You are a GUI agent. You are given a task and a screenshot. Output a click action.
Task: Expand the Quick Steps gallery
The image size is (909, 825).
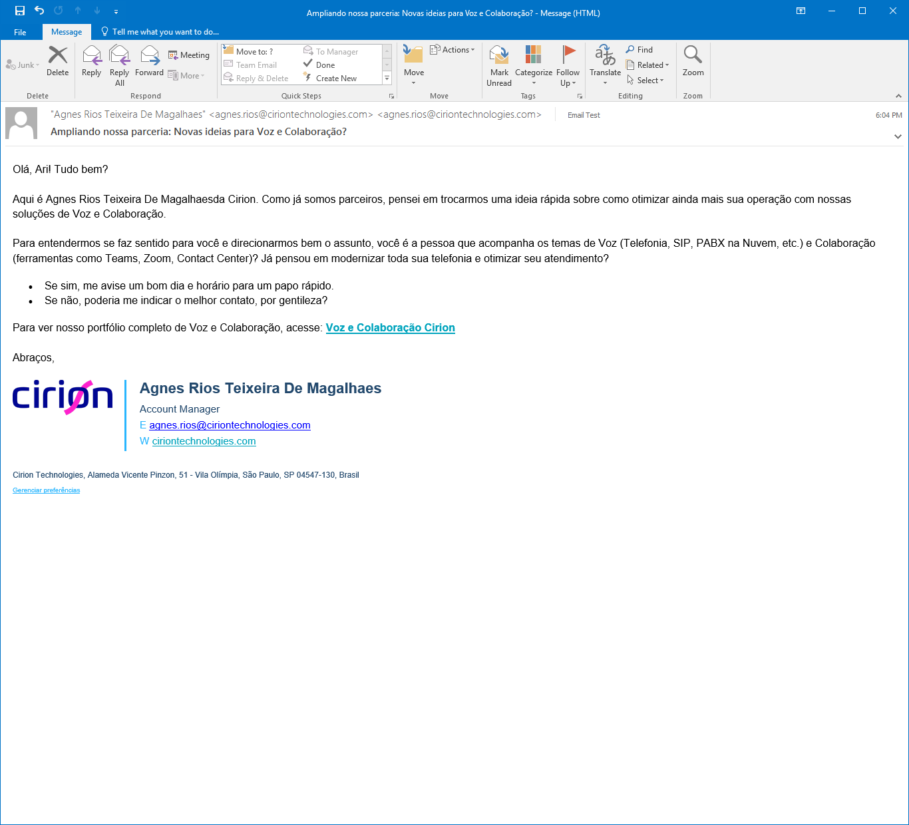click(x=387, y=79)
